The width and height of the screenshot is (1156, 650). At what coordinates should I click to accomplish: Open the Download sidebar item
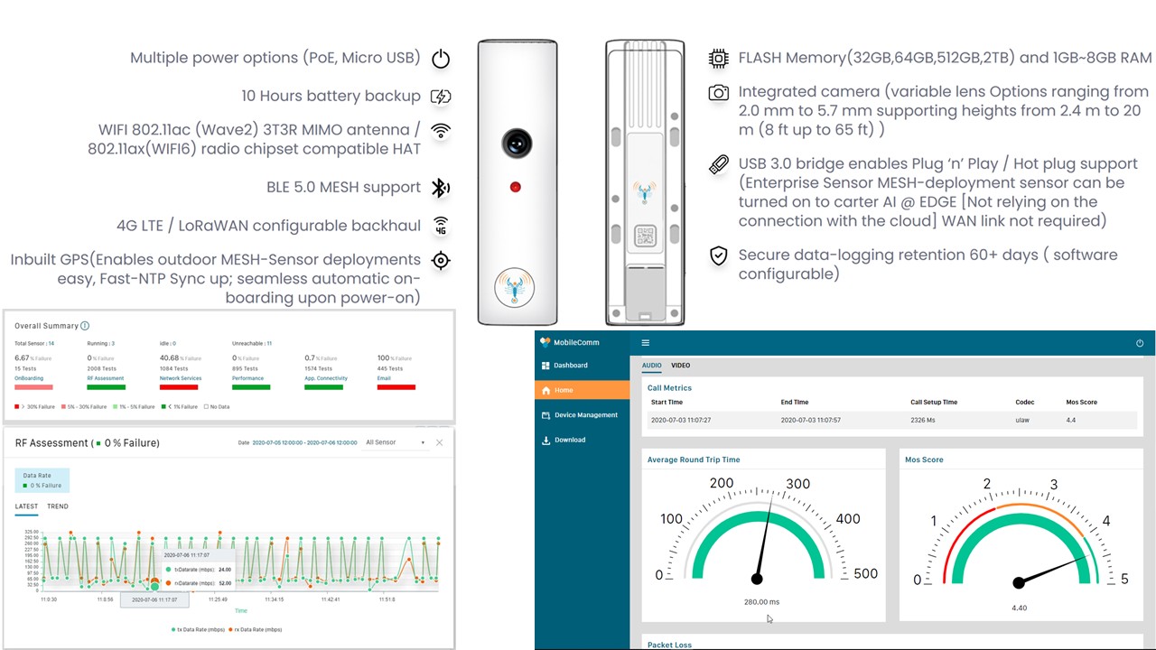click(569, 440)
